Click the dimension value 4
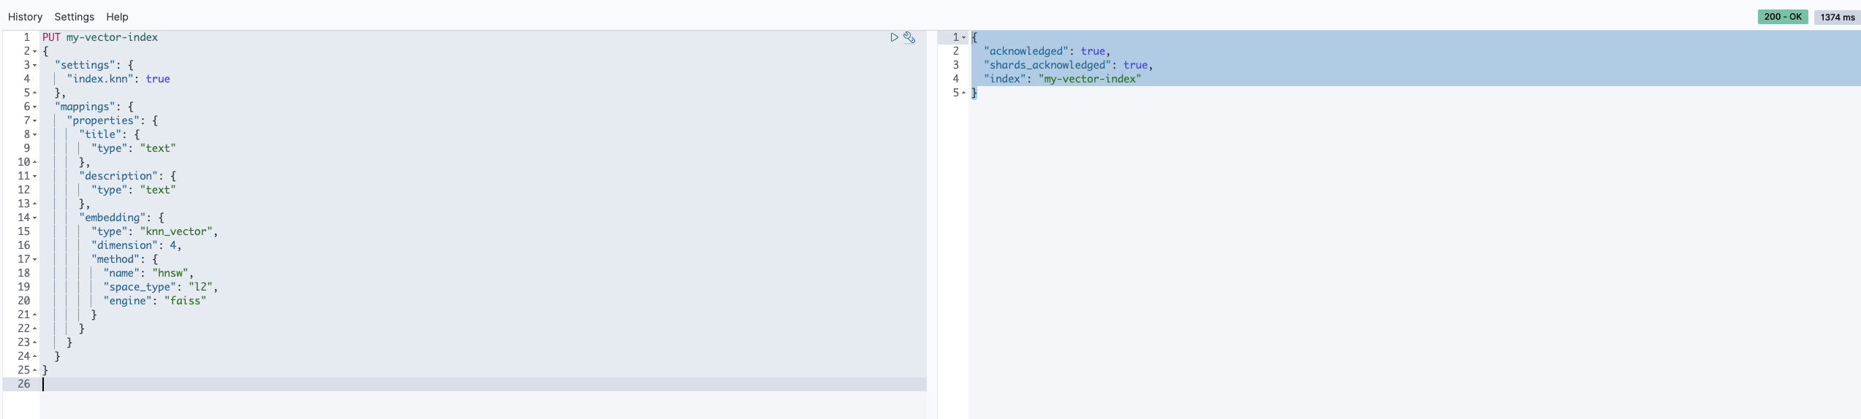This screenshot has height=419, width=1861. [173, 245]
